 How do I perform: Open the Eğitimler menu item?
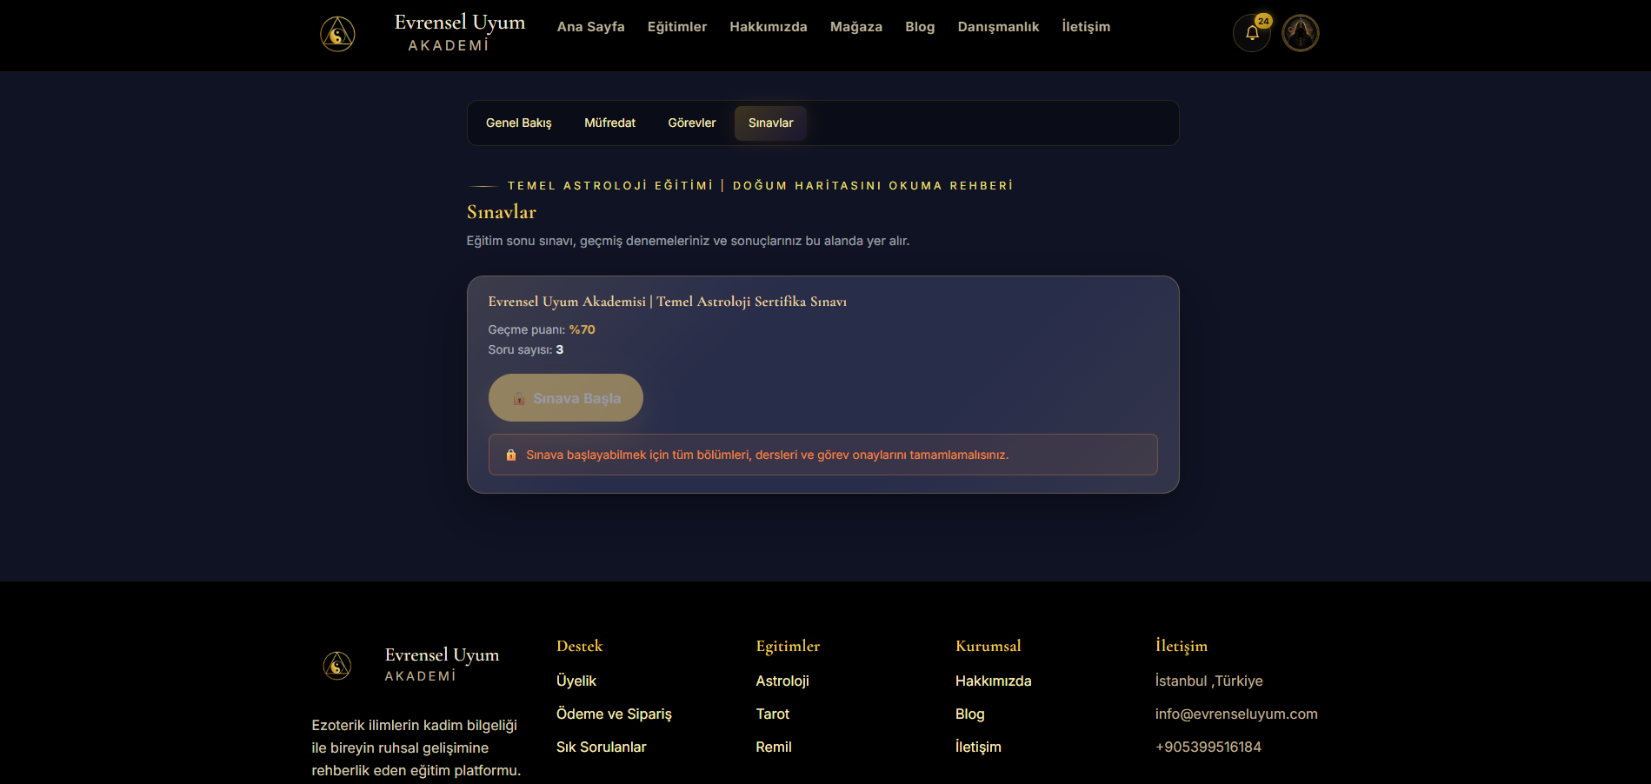point(677,27)
